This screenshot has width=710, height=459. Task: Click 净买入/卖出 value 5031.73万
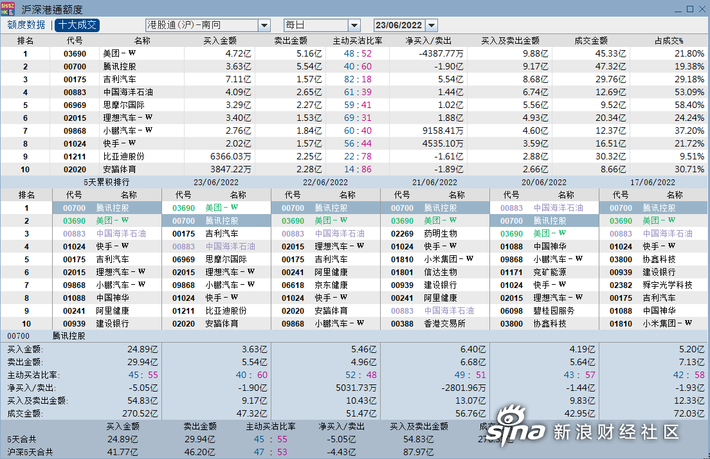(x=356, y=388)
